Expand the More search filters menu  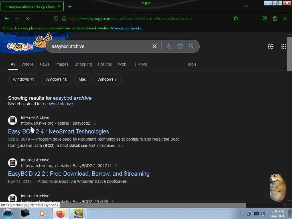pyautogui.click(x=141, y=64)
